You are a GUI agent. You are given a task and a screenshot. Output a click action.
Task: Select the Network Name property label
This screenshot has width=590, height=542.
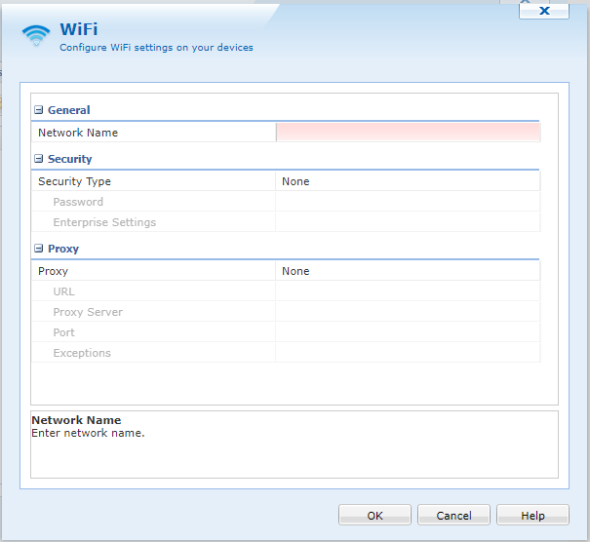point(78,133)
